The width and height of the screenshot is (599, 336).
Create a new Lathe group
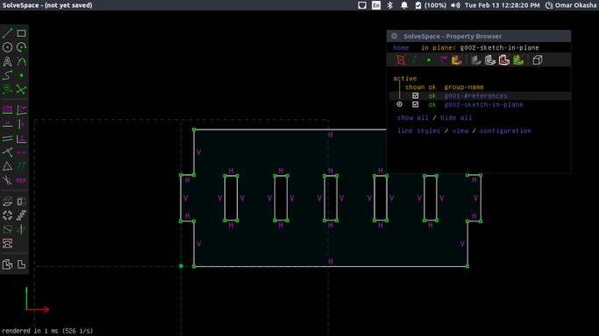coord(21,201)
